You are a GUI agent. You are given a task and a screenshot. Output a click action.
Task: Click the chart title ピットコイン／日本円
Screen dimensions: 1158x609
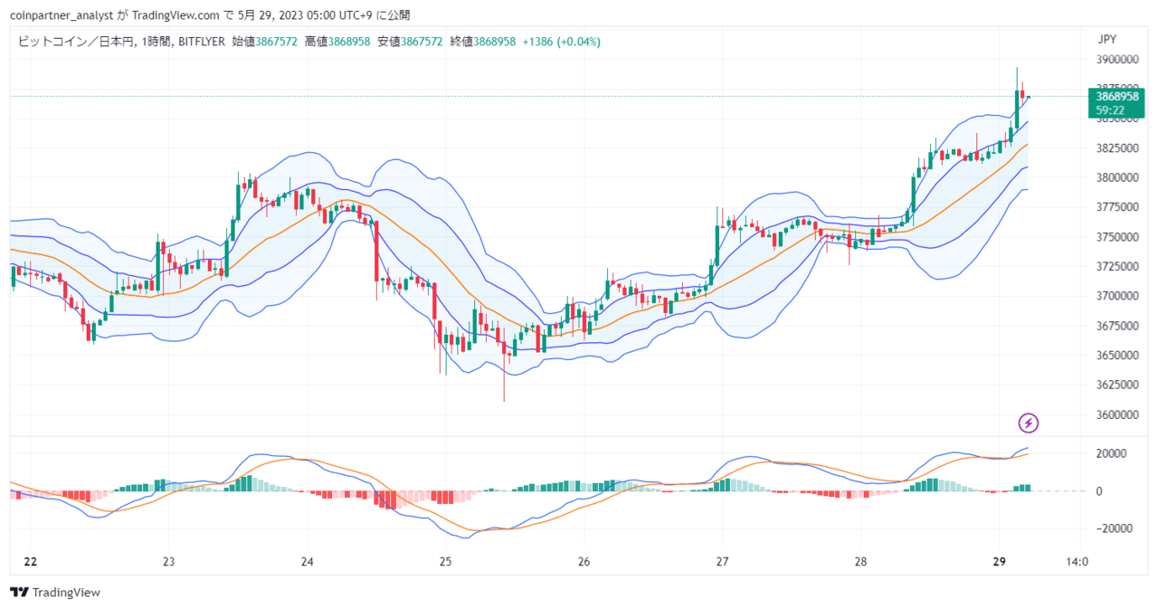[75, 42]
